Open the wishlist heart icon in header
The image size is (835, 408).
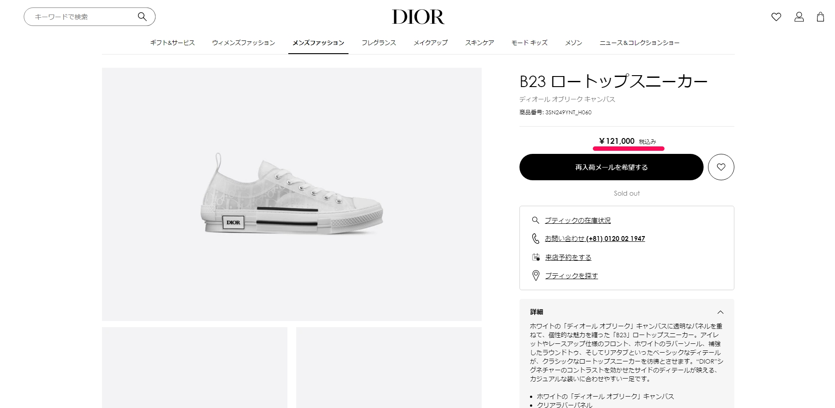[776, 17]
